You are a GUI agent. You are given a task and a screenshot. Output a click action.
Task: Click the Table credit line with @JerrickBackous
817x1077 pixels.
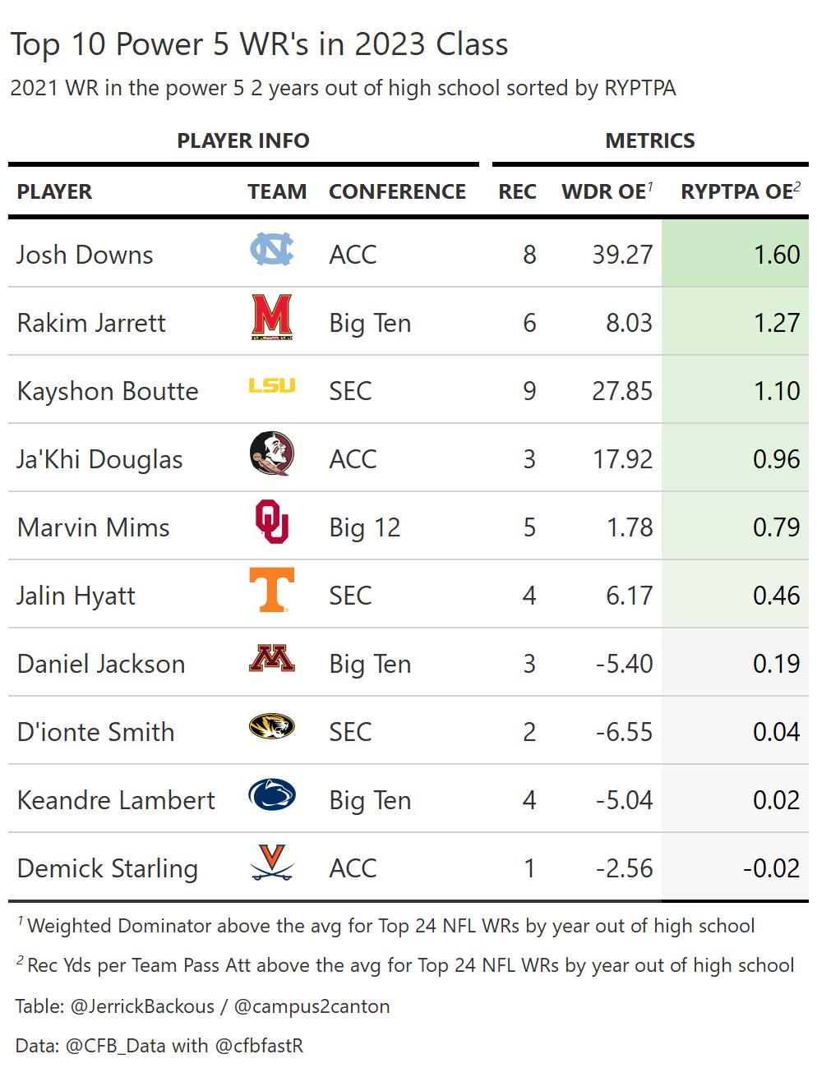point(203,1006)
